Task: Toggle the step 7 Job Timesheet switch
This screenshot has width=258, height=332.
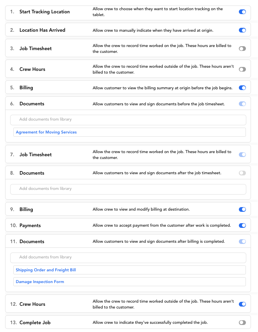Action: (242, 155)
